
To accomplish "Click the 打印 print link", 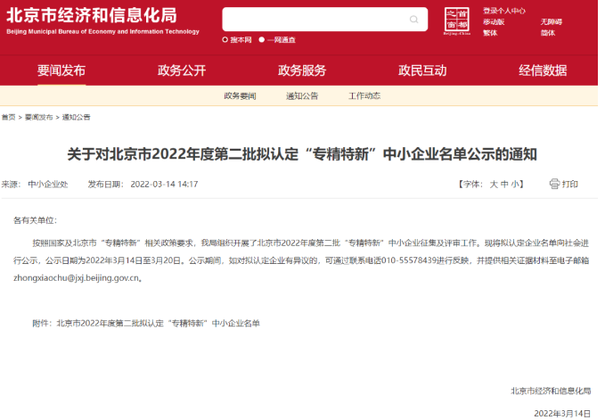I will (570, 185).
